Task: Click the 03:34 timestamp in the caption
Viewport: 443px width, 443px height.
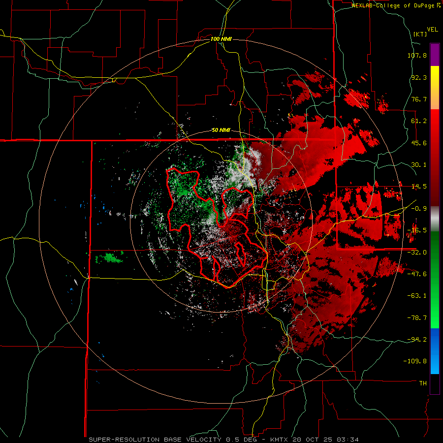Action: [x=349, y=440]
